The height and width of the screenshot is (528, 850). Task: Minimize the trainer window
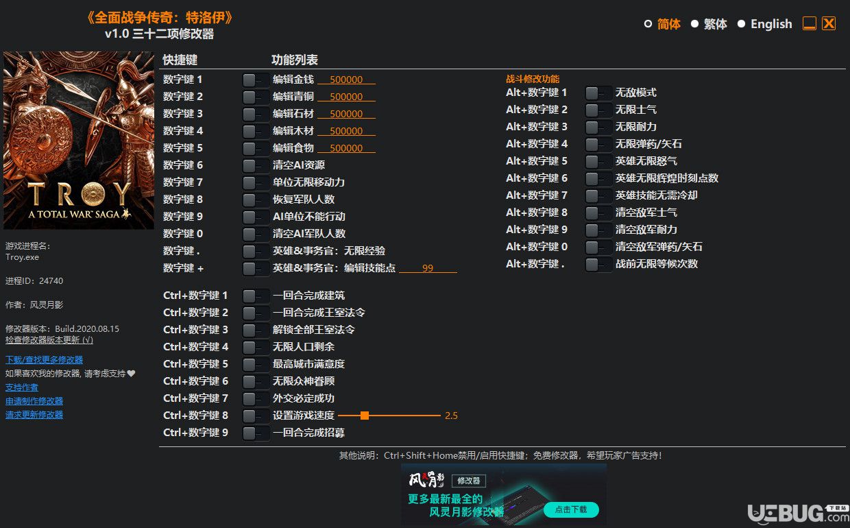pos(810,24)
